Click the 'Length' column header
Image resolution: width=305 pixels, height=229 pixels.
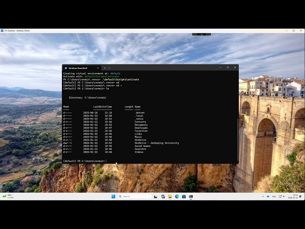pyautogui.click(x=129, y=107)
